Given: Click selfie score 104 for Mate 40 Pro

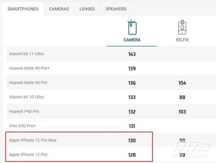Looking at the screenshot, I should 182,83.
